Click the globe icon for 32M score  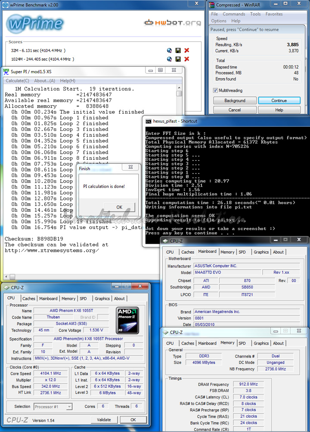tap(169, 50)
